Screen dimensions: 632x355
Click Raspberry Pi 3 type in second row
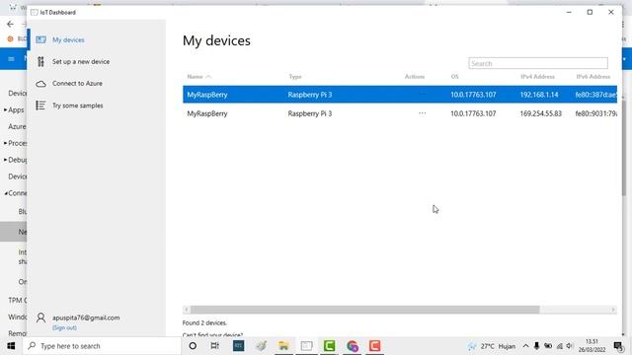tap(310, 113)
